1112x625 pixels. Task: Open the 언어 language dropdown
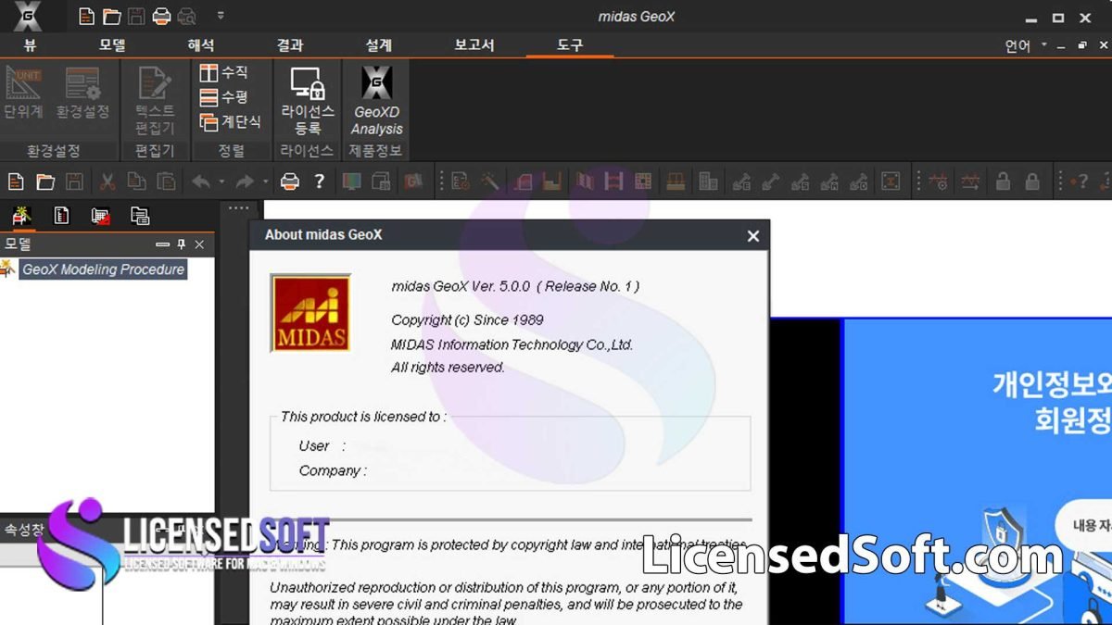tap(1026, 45)
